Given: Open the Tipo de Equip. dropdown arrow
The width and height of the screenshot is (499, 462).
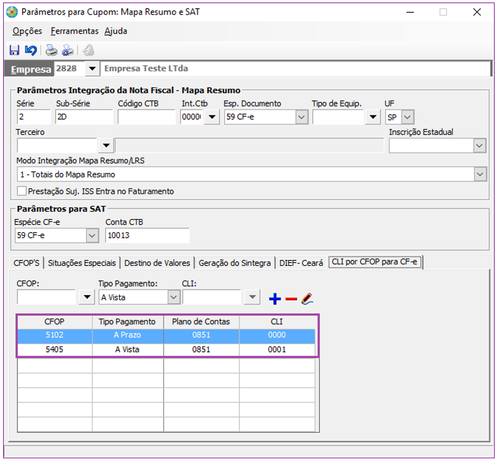Looking at the screenshot, I should point(373,117).
